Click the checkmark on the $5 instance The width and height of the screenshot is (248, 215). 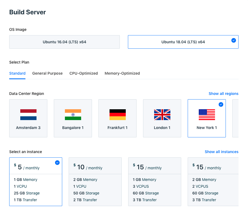pos(57,163)
